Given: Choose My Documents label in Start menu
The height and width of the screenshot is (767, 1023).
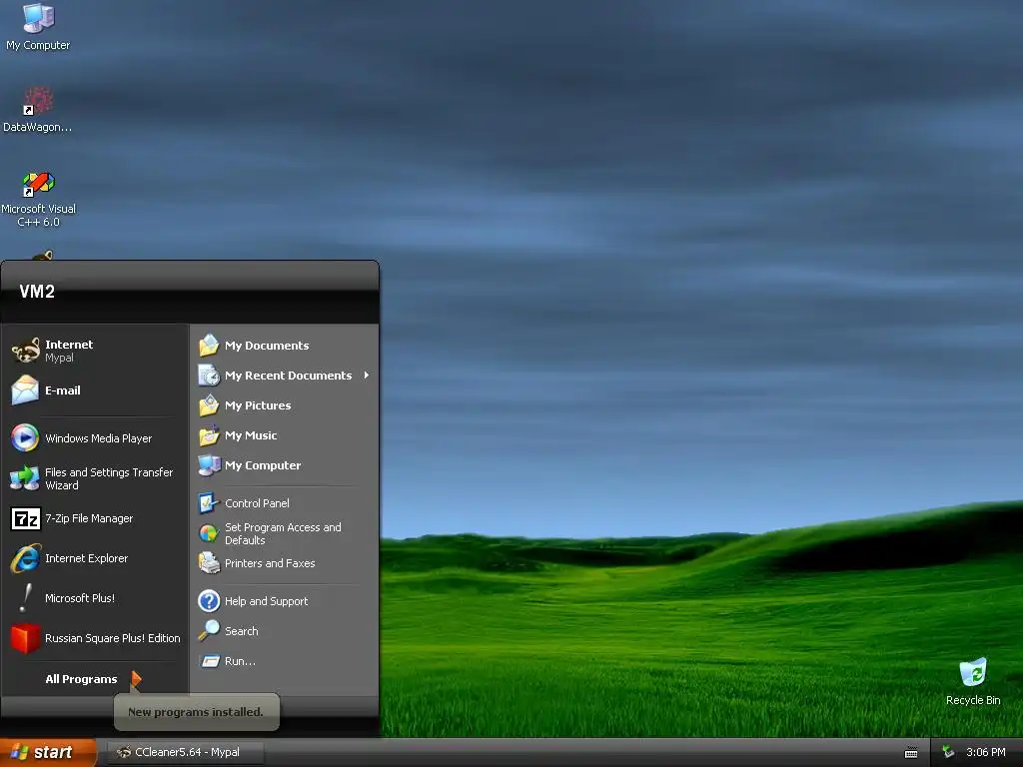Looking at the screenshot, I should [x=266, y=345].
